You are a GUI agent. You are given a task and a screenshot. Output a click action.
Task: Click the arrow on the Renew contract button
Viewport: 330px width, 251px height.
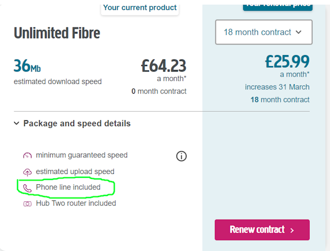coord(292,230)
